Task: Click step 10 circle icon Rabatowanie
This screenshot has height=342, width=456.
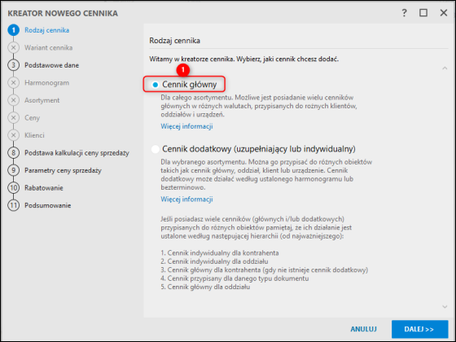Action: [x=13, y=187]
